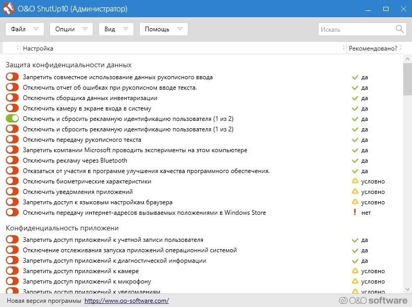Turn off the green advertising ID switch
Screen dimensions: 412x307
[x=12, y=118]
